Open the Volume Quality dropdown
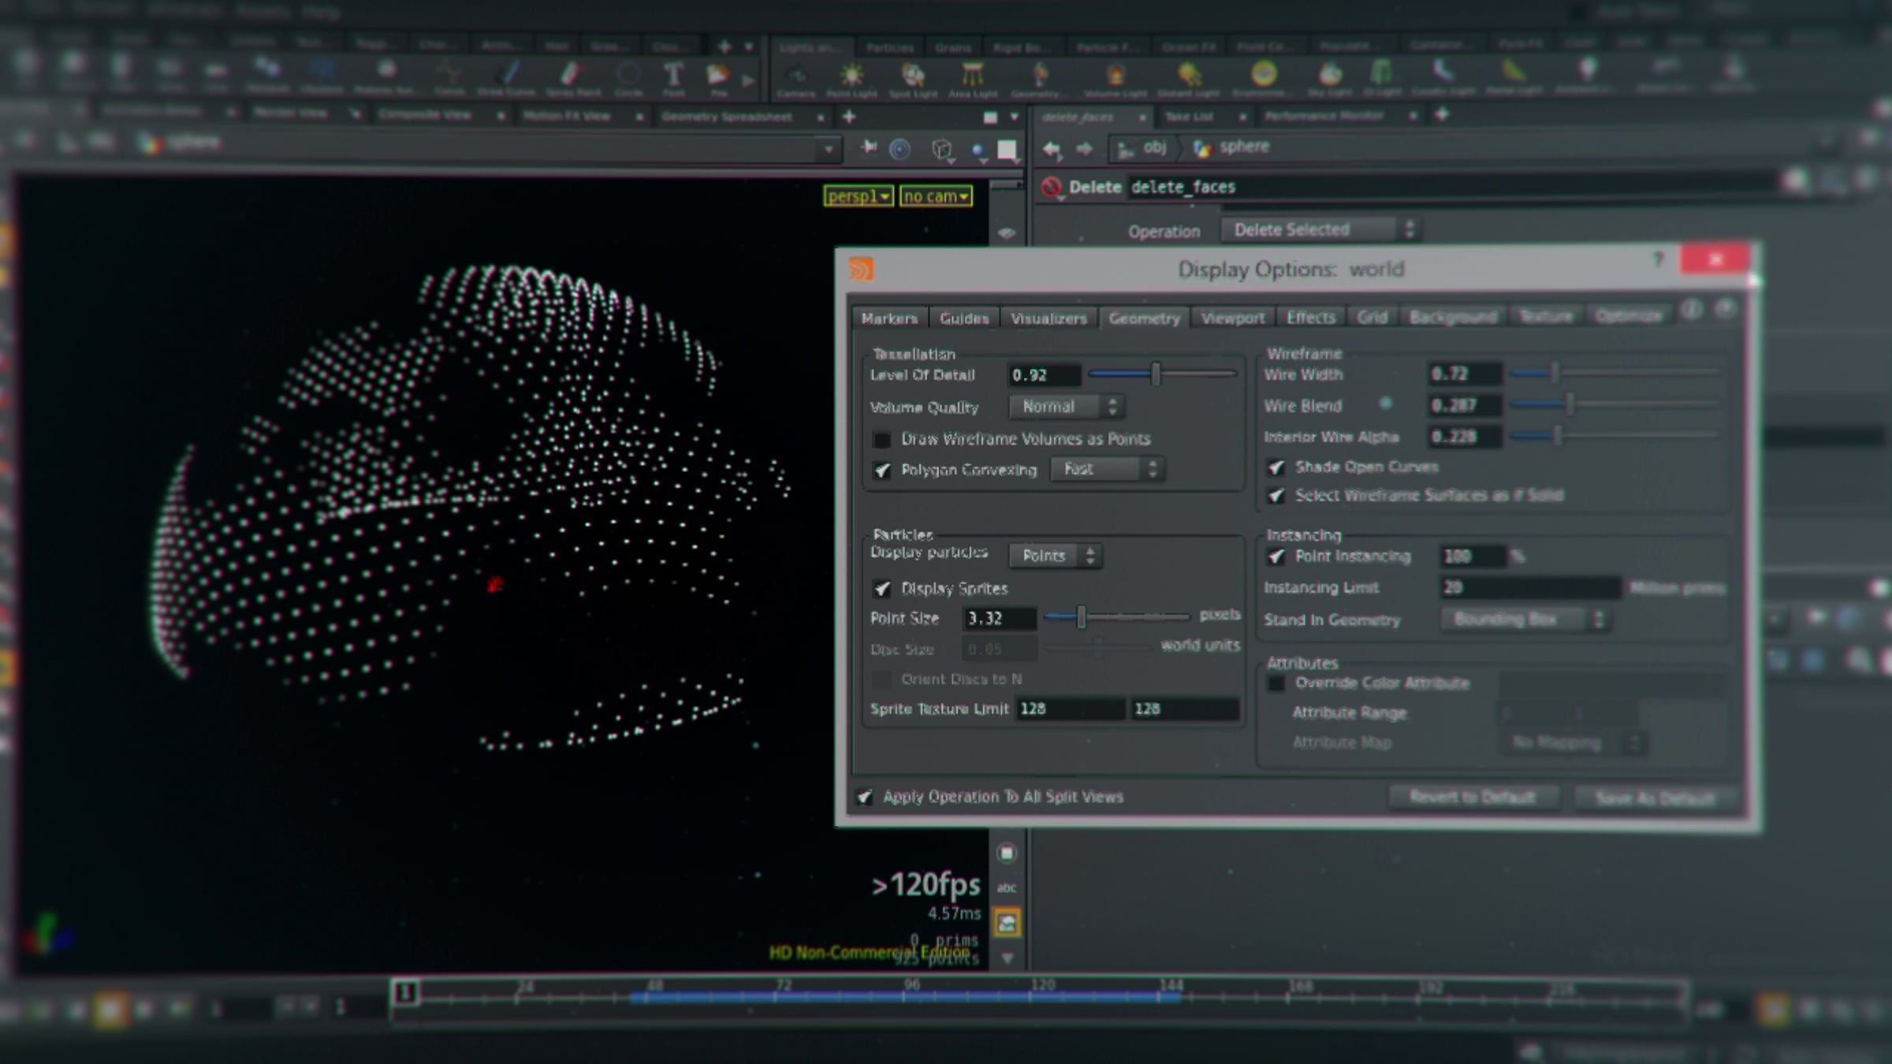 1067,407
